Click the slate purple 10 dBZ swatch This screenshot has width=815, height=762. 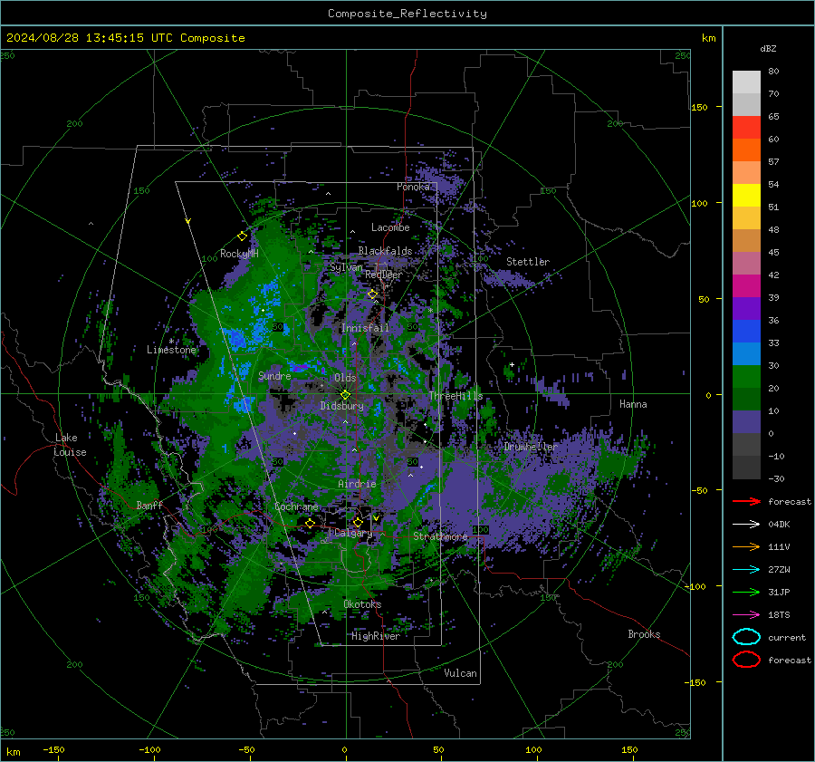click(746, 422)
